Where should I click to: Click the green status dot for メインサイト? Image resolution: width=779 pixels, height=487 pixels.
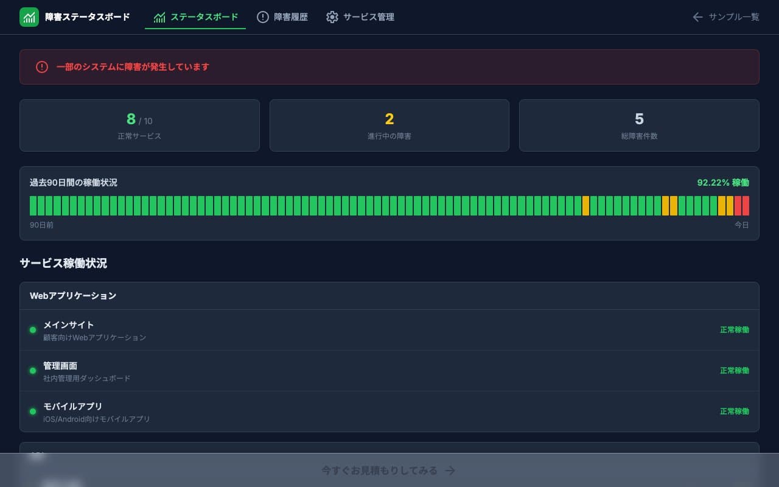click(33, 330)
